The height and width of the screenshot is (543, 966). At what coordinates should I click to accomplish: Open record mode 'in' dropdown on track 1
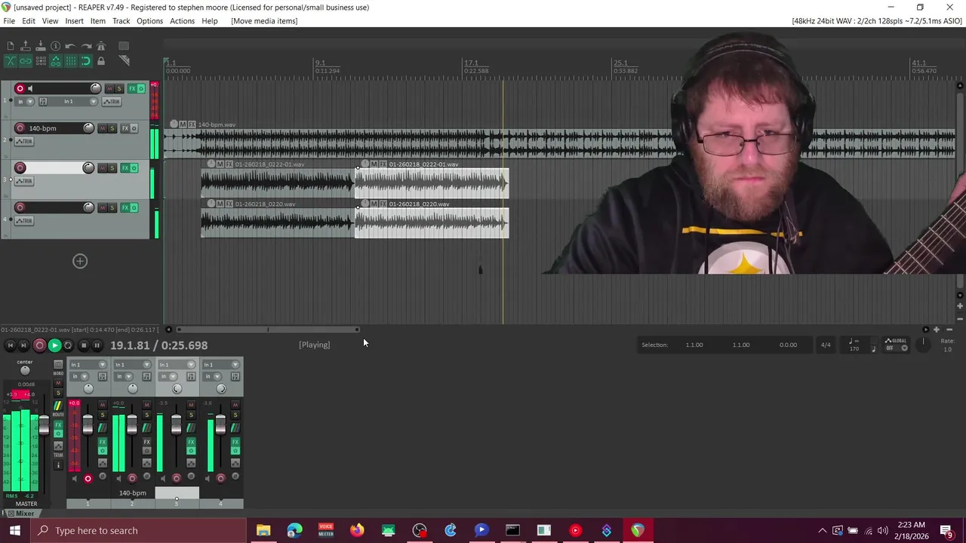(26, 102)
